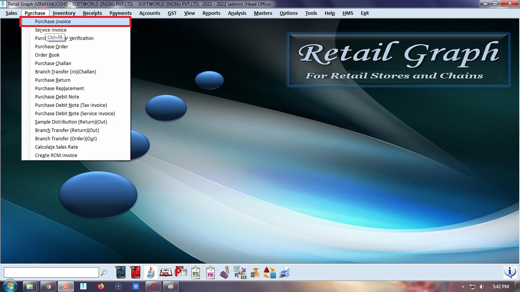The image size is (520, 292).
Task: Select Service Invoice menu entry
Action: coord(76,30)
